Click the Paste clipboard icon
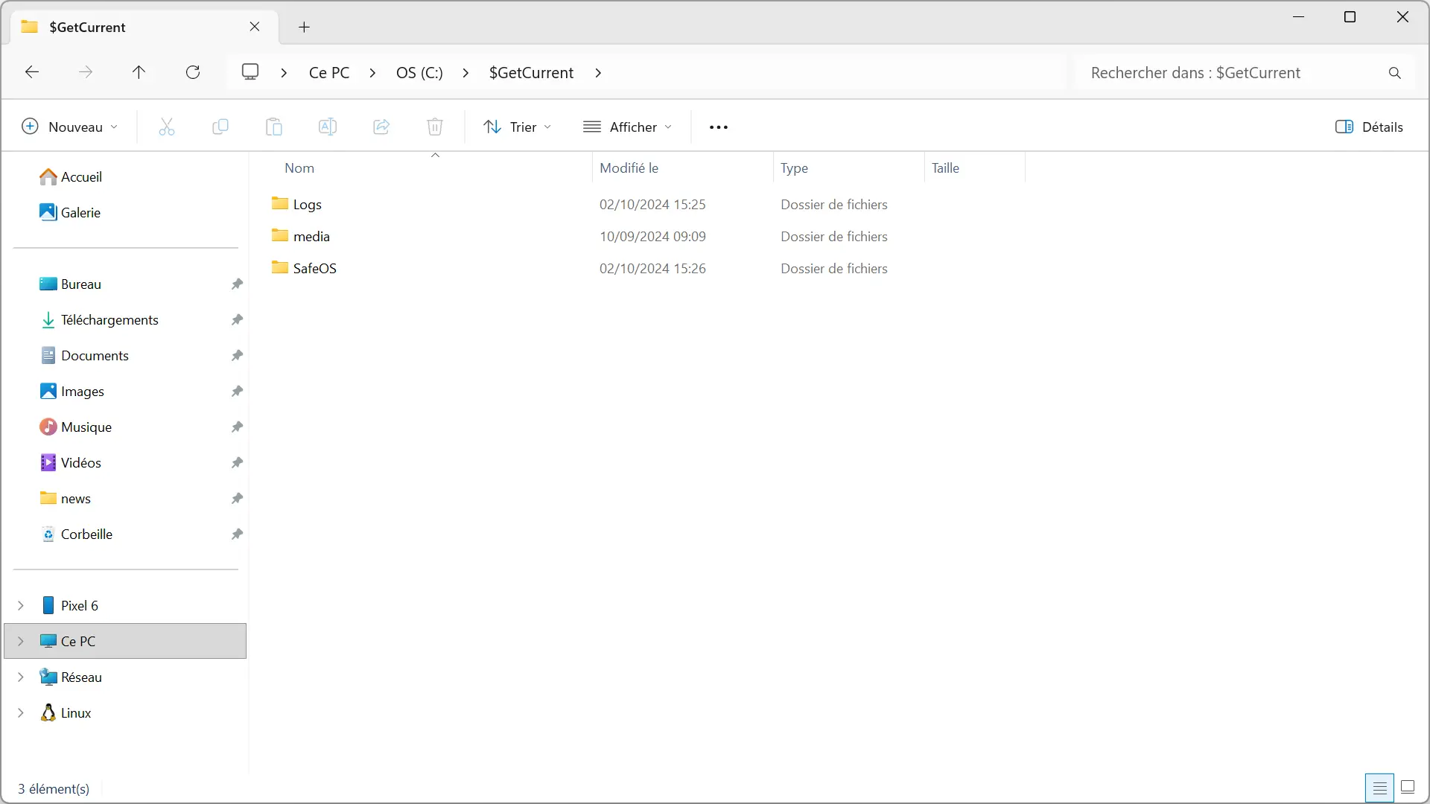The image size is (1430, 804). coord(274,127)
